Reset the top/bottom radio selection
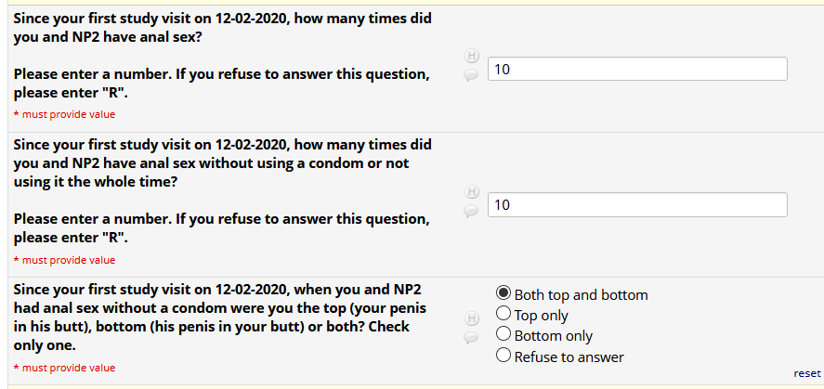Image resolution: width=824 pixels, height=389 pixels. point(806,372)
